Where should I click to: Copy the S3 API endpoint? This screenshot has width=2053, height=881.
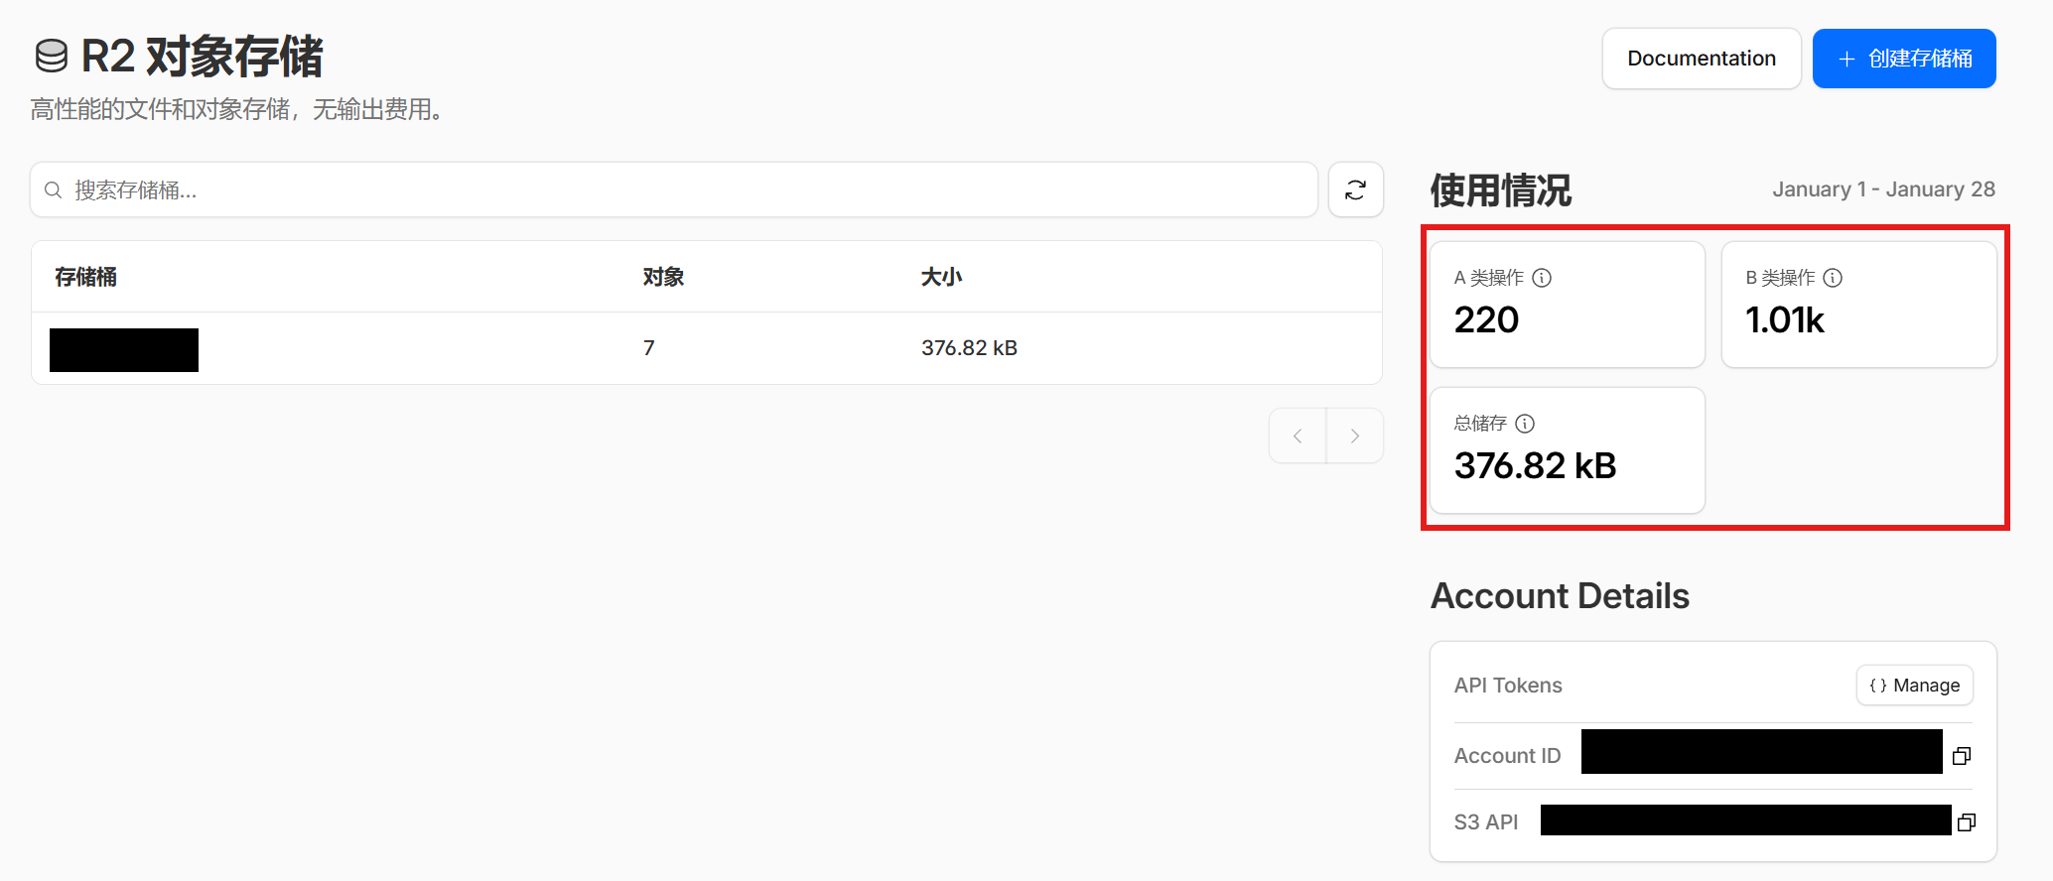pyautogui.click(x=1966, y=822)
